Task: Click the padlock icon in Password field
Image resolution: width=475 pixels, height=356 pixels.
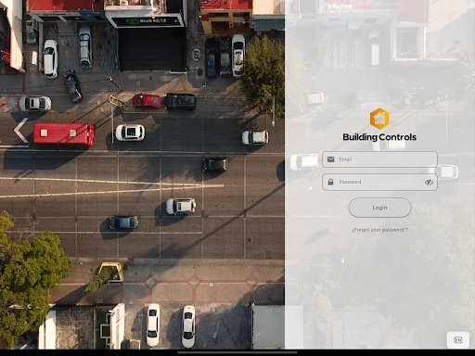Action: pyautogui.click(x=330, y=182)
